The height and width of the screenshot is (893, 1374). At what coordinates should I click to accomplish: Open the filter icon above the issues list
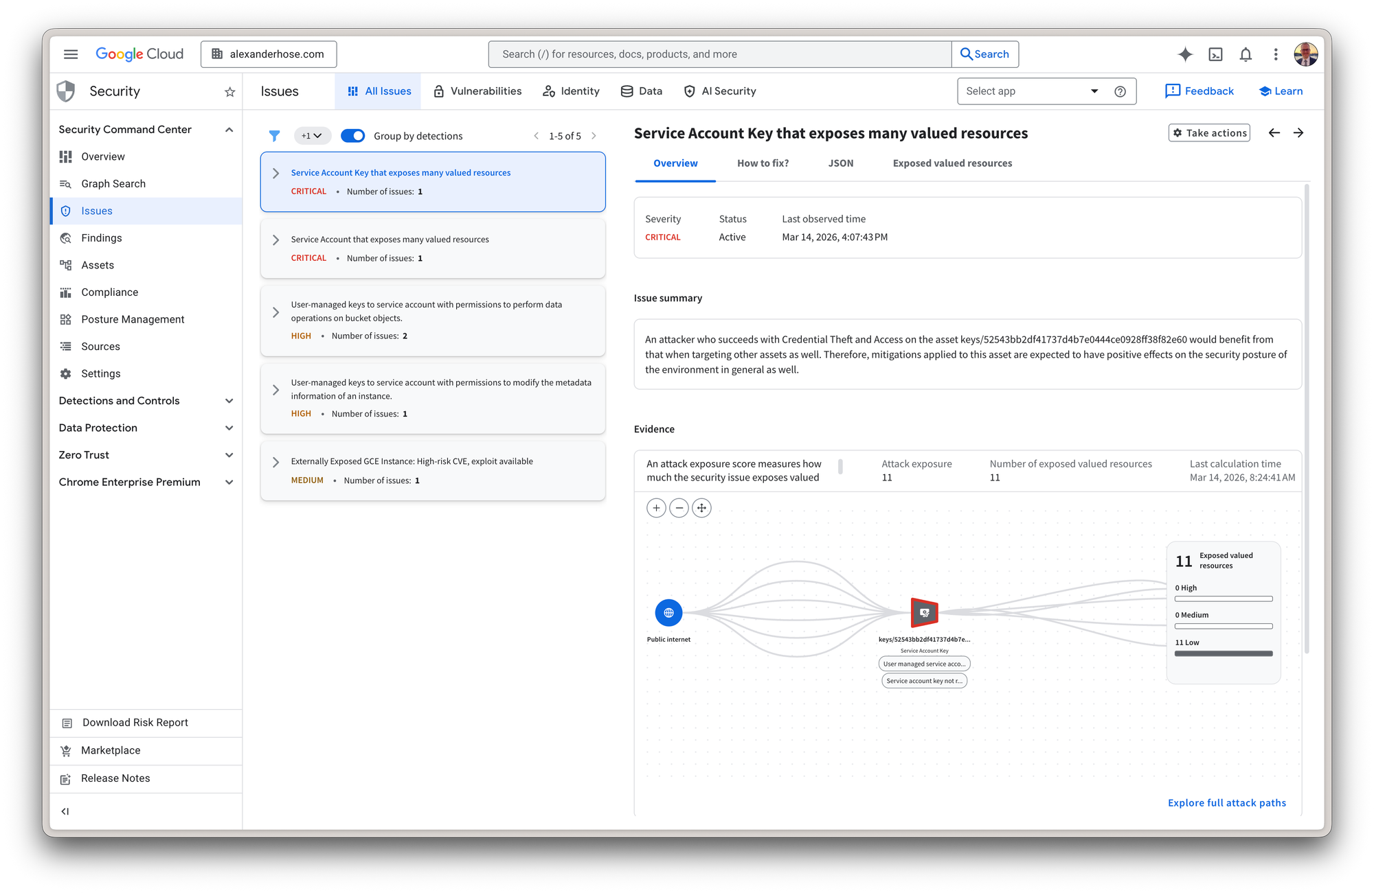274,135
